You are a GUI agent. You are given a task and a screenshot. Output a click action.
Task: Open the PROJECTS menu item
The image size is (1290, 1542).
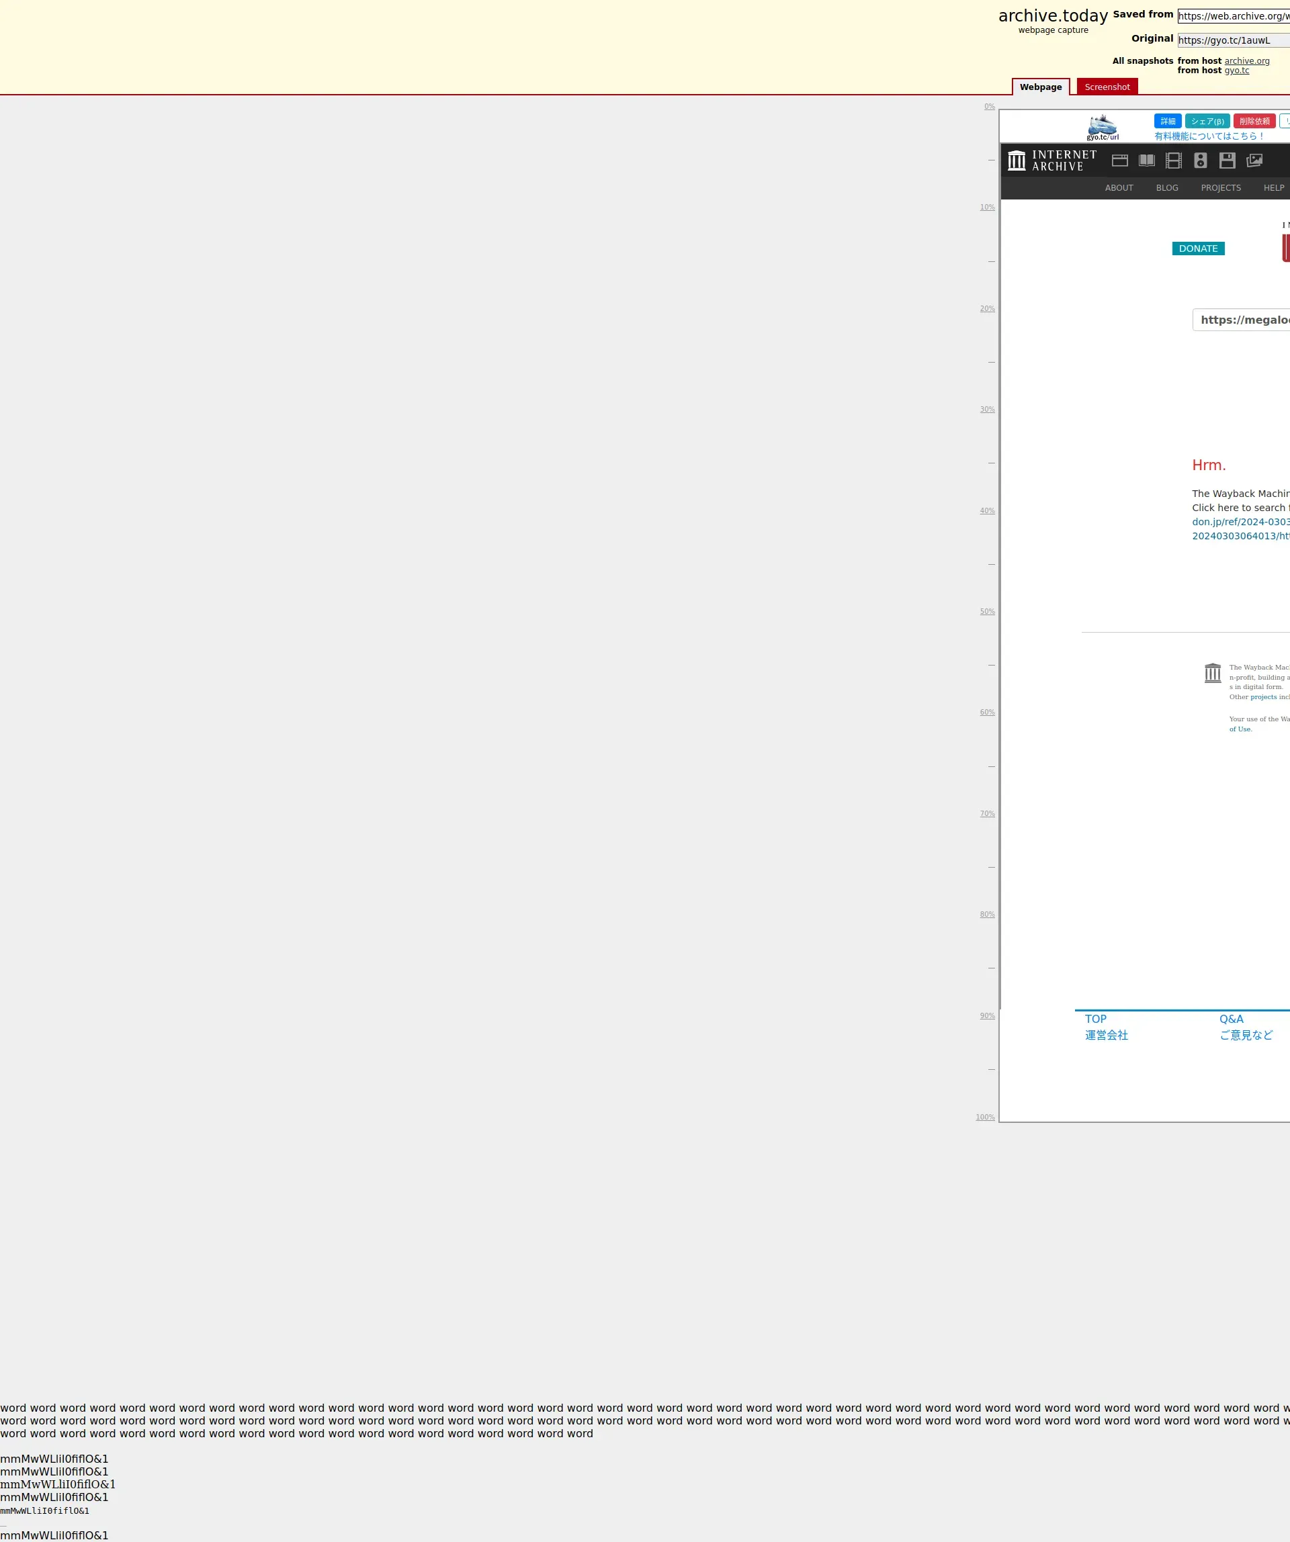[x=1220, y=188]
